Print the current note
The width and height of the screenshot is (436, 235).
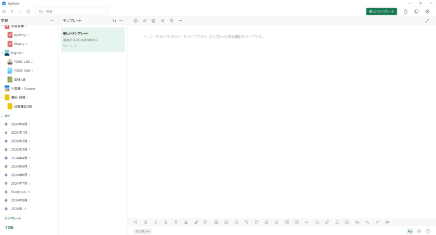[x=419, y=231]
